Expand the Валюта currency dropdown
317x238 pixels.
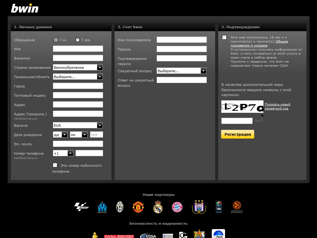coord(78,126)
